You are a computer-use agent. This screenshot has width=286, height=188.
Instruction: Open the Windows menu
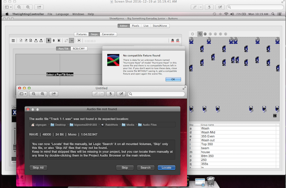[x=78, y=14]
